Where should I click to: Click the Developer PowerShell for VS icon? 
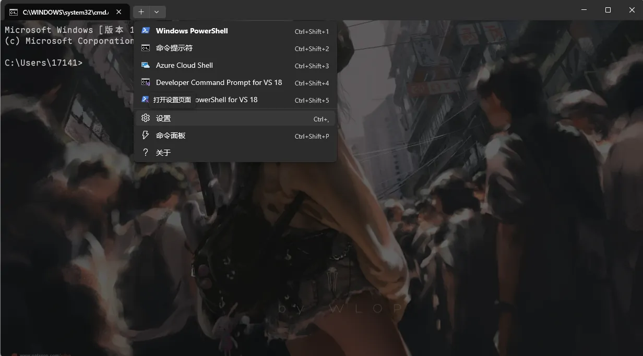146,100
